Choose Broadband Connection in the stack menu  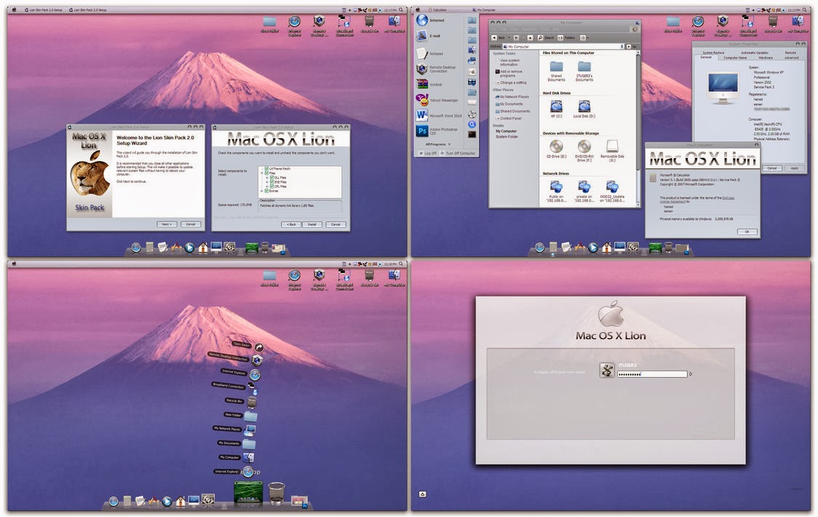click(x=234, y=387)
